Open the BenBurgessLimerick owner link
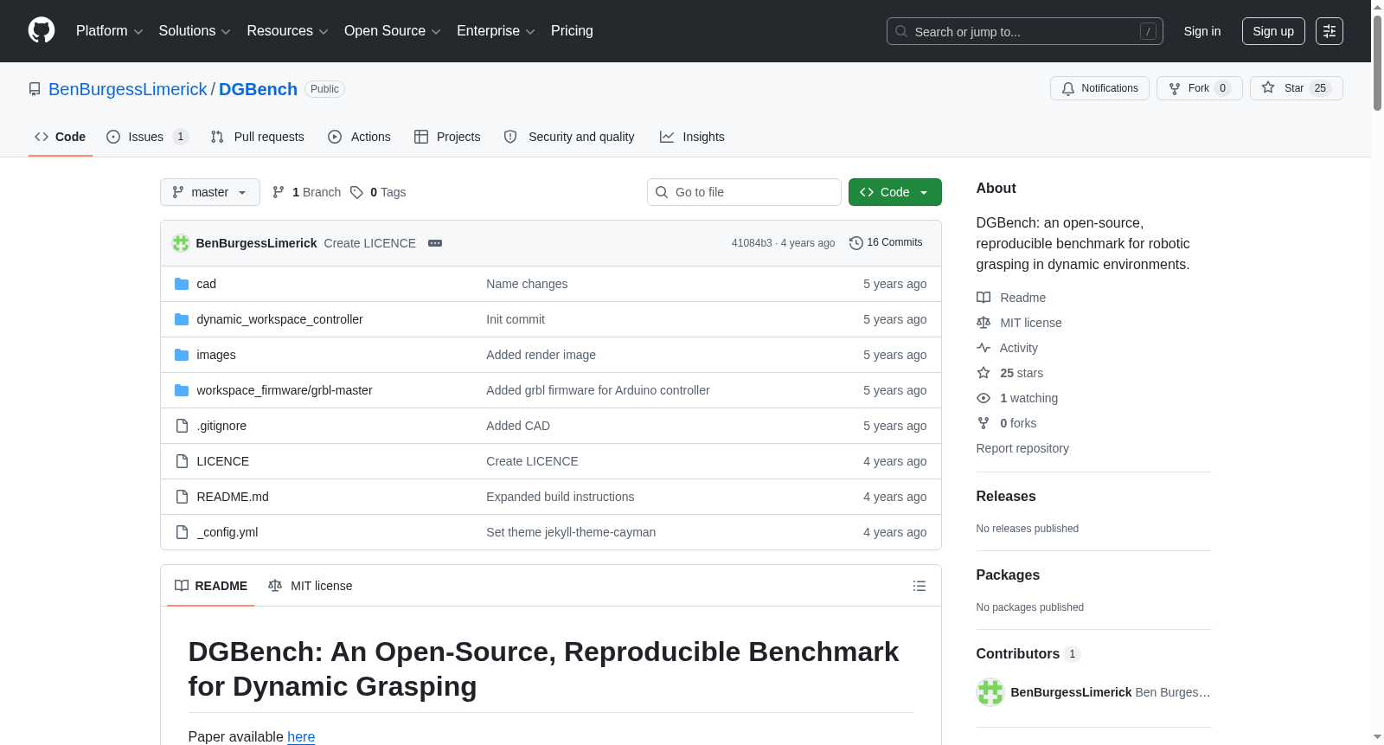Image resolution: width=1384 pixels, height=745 pixels. click(x=128, y=89)
